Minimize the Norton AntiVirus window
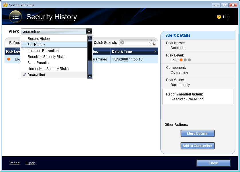 [x=216, y=5]
